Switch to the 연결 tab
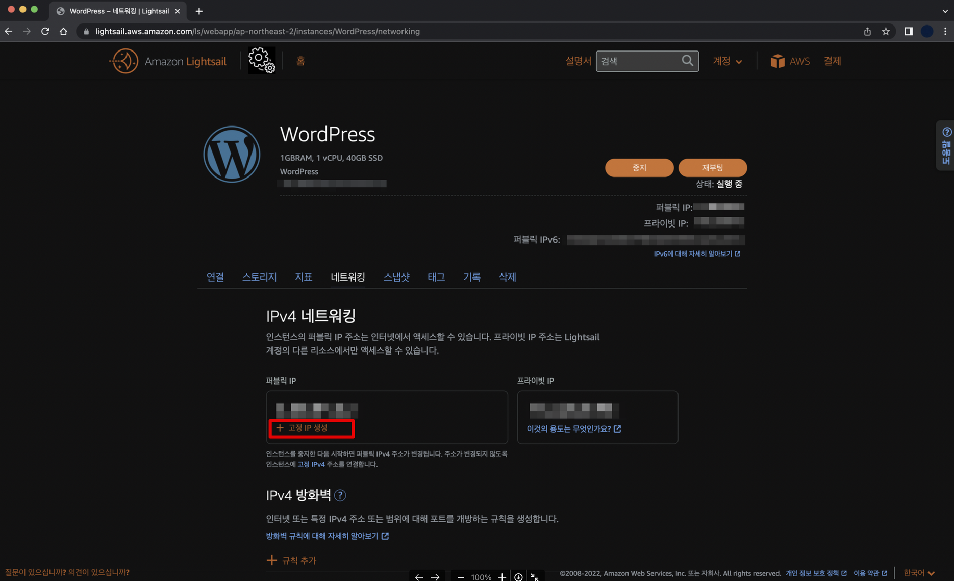This screenshot has width=954, height=581. click(215, 277)
